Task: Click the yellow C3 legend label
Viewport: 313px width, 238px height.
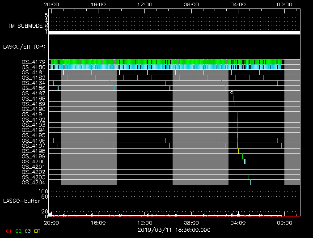Action: pyautogui.click(x=28, y=231)
